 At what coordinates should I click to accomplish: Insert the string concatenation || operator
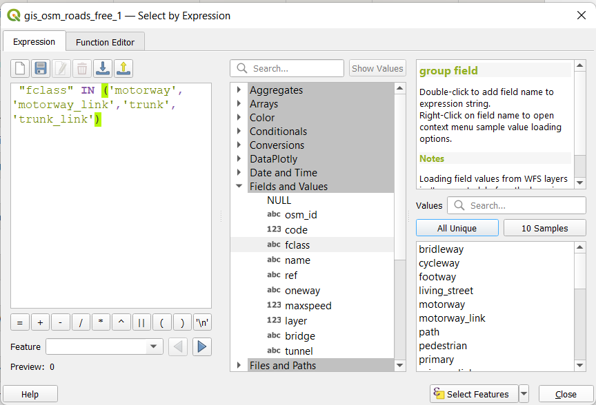[141, 322]
